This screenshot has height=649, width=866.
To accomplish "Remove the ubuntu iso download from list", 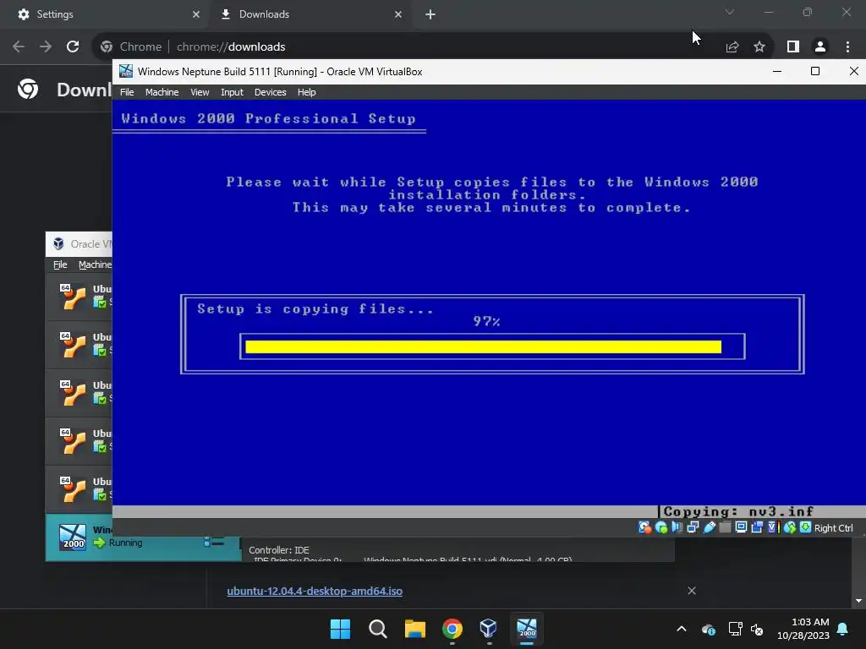I will coord(692,591).
